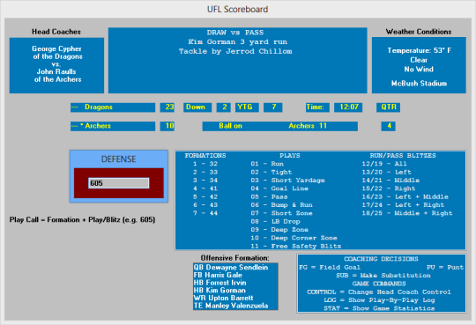Click McBush Stadium in weather panel
The image size is (476, 325).
[x=419, y=84]
